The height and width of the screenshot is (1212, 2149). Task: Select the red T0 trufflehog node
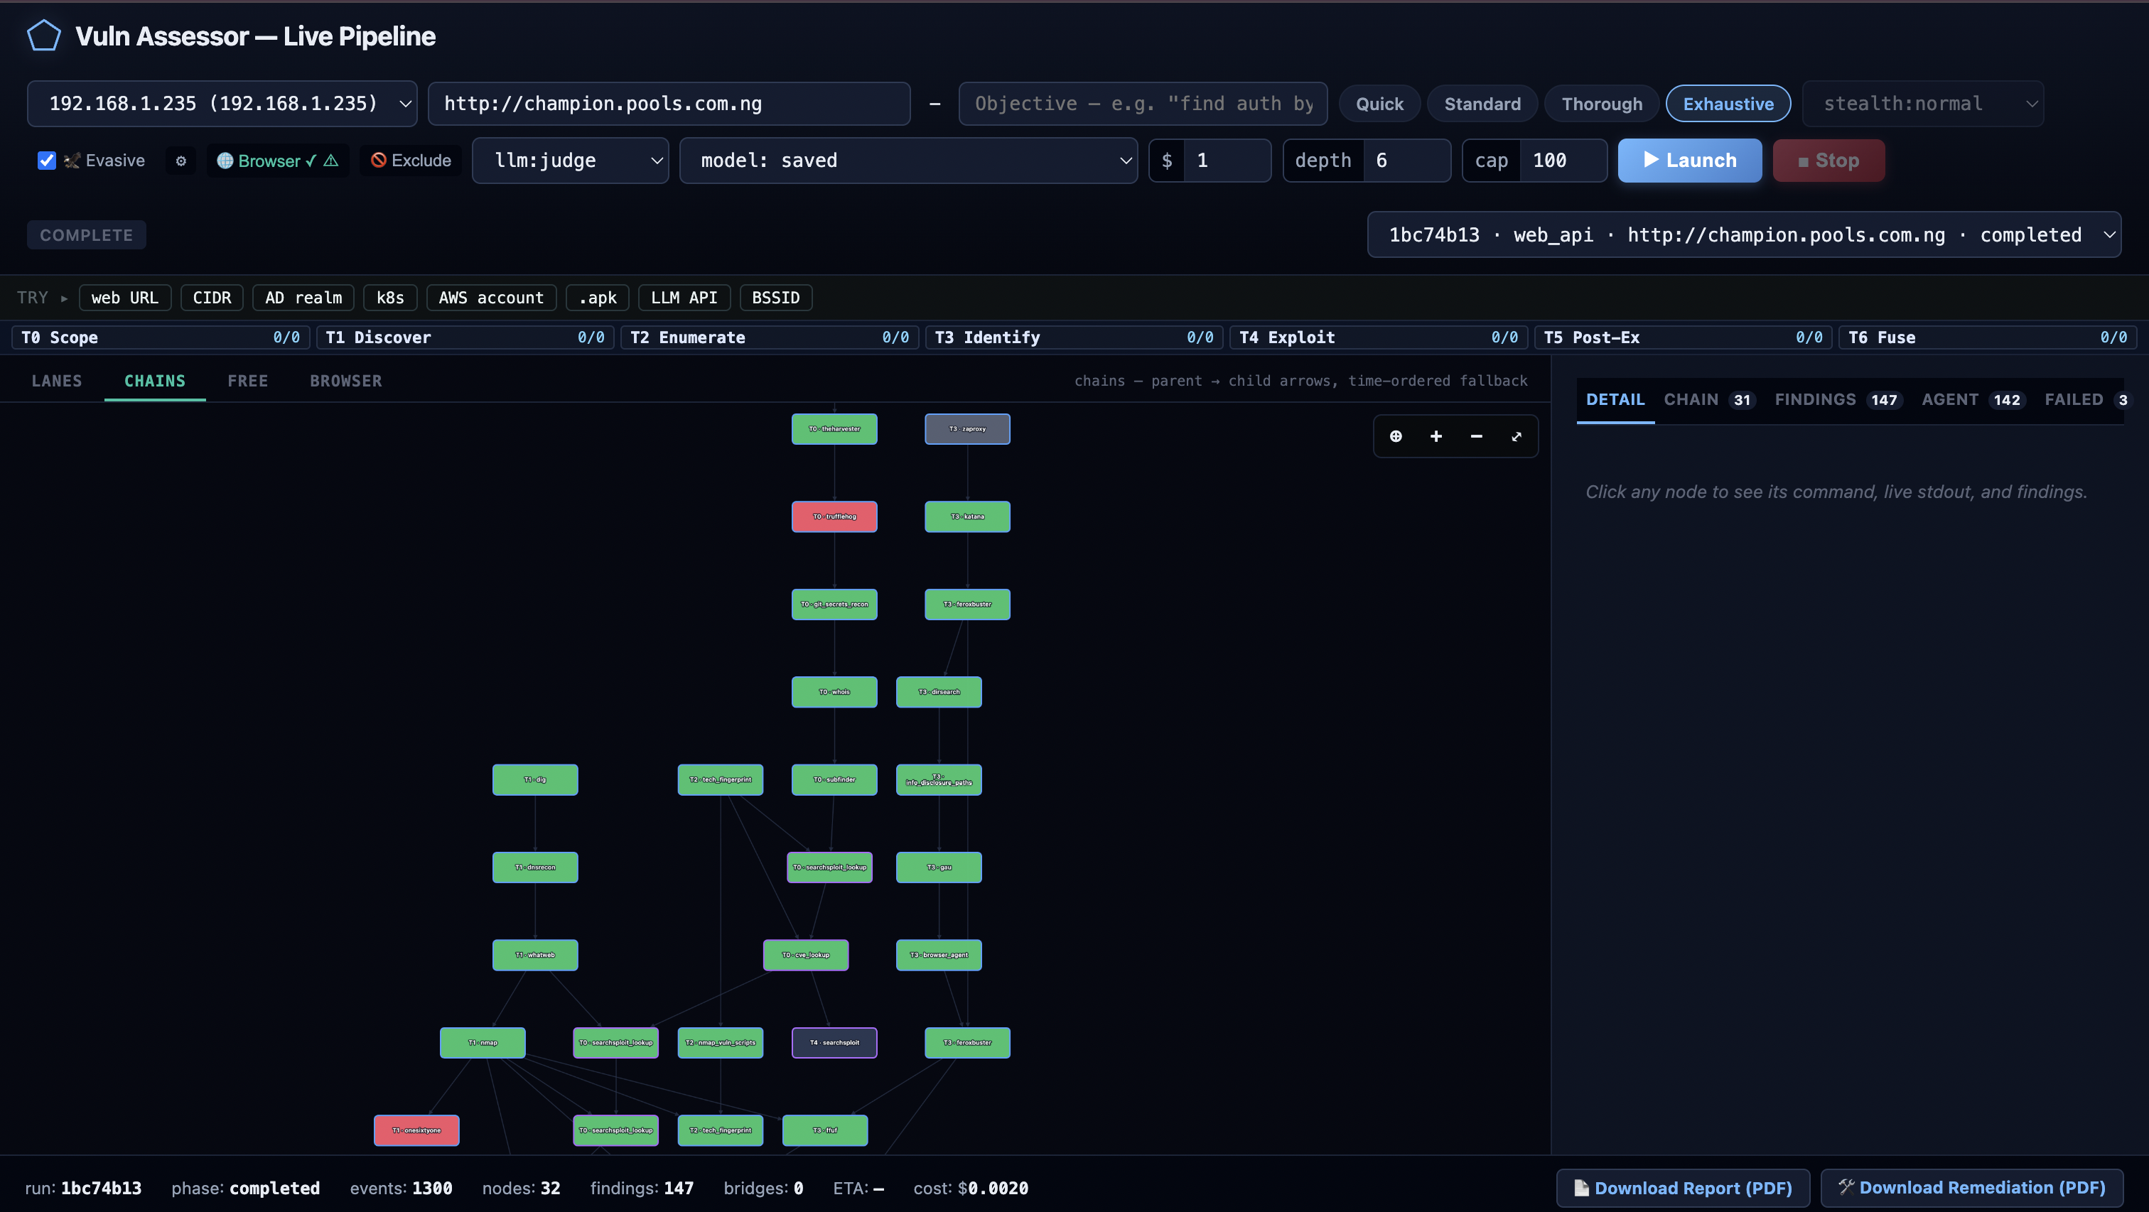pos(834,516)
